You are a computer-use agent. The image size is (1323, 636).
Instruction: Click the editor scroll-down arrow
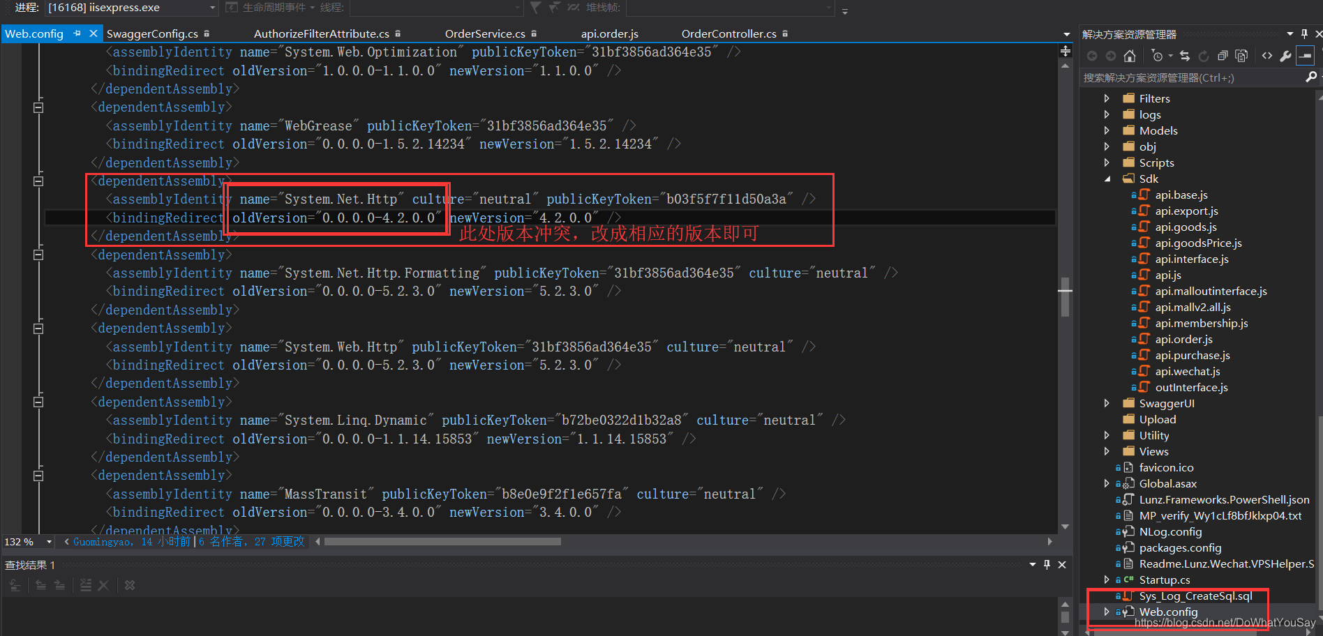click(x=1065, y=527)
